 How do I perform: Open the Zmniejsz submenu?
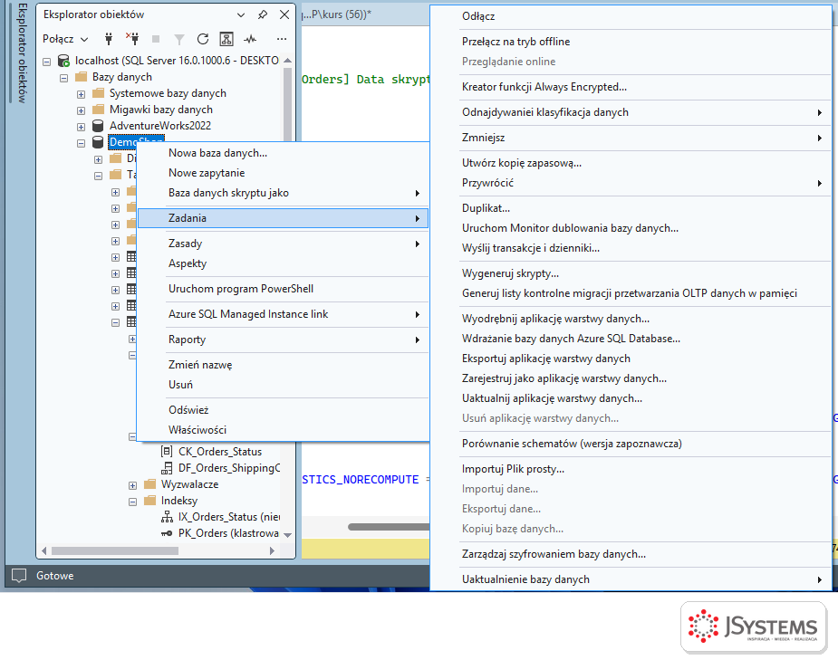click(x=631, y=138)
